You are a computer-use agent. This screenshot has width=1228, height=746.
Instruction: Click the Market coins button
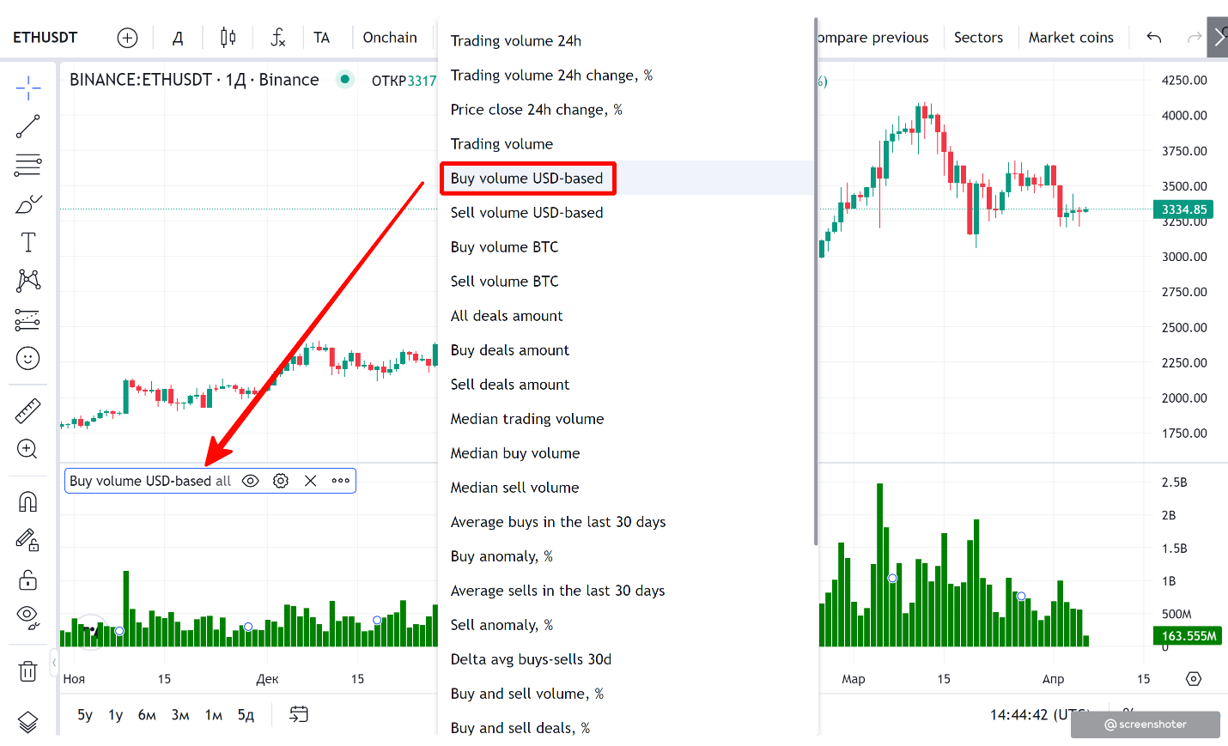click(1070, 38)
